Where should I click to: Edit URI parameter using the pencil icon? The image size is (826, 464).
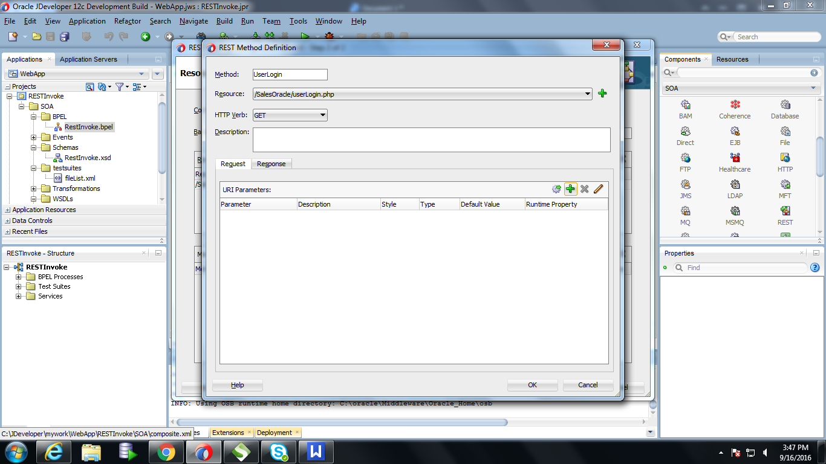[x=599, y=188]
